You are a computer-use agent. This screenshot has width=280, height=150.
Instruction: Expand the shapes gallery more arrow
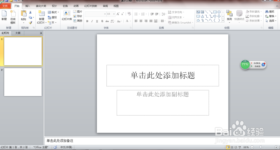(x=223, y=21)
